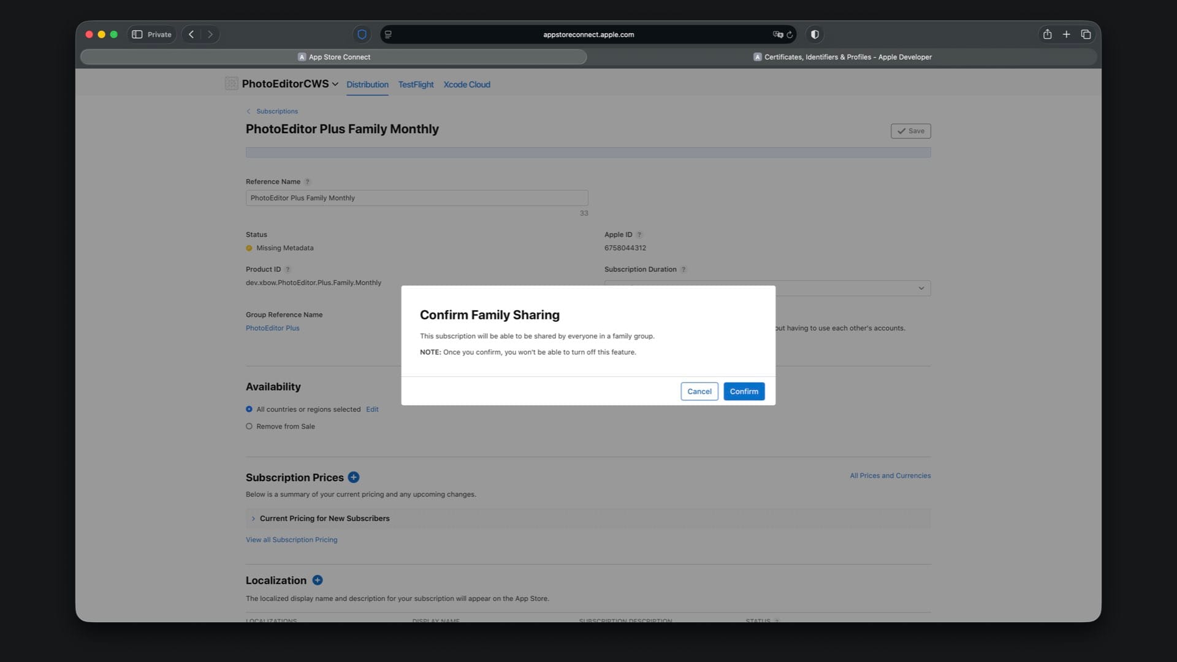1177x662 pixels.
Task: Open a new tab with plus icon
Action: tap(1066, 34)
